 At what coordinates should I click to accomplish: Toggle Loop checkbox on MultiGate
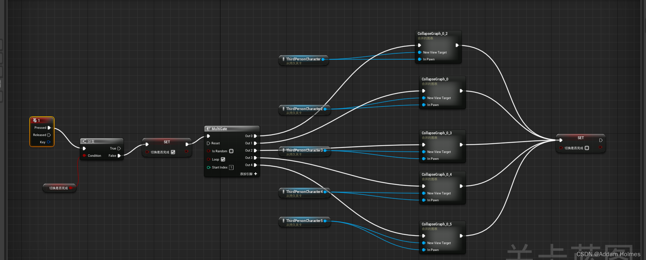[x=223, y=159]
